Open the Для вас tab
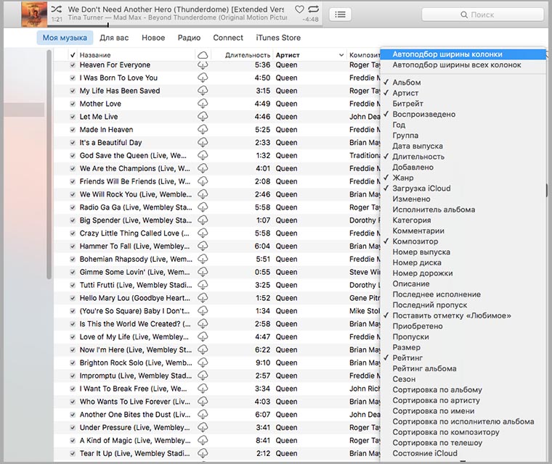The width and height of the screenshot is (552, 464). pos(114,38)
